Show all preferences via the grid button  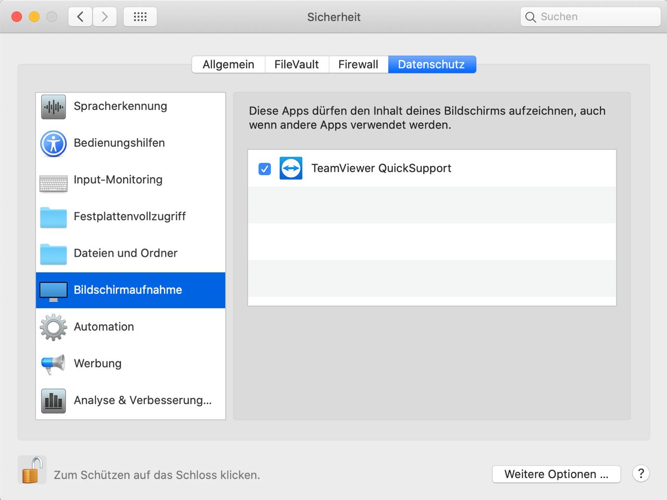coord(140,17)
